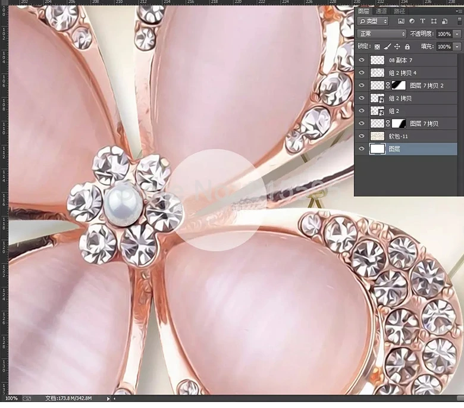Open the 类型 filter type dropdown
The image size is (464, 408).
click(x=373, y=21)
